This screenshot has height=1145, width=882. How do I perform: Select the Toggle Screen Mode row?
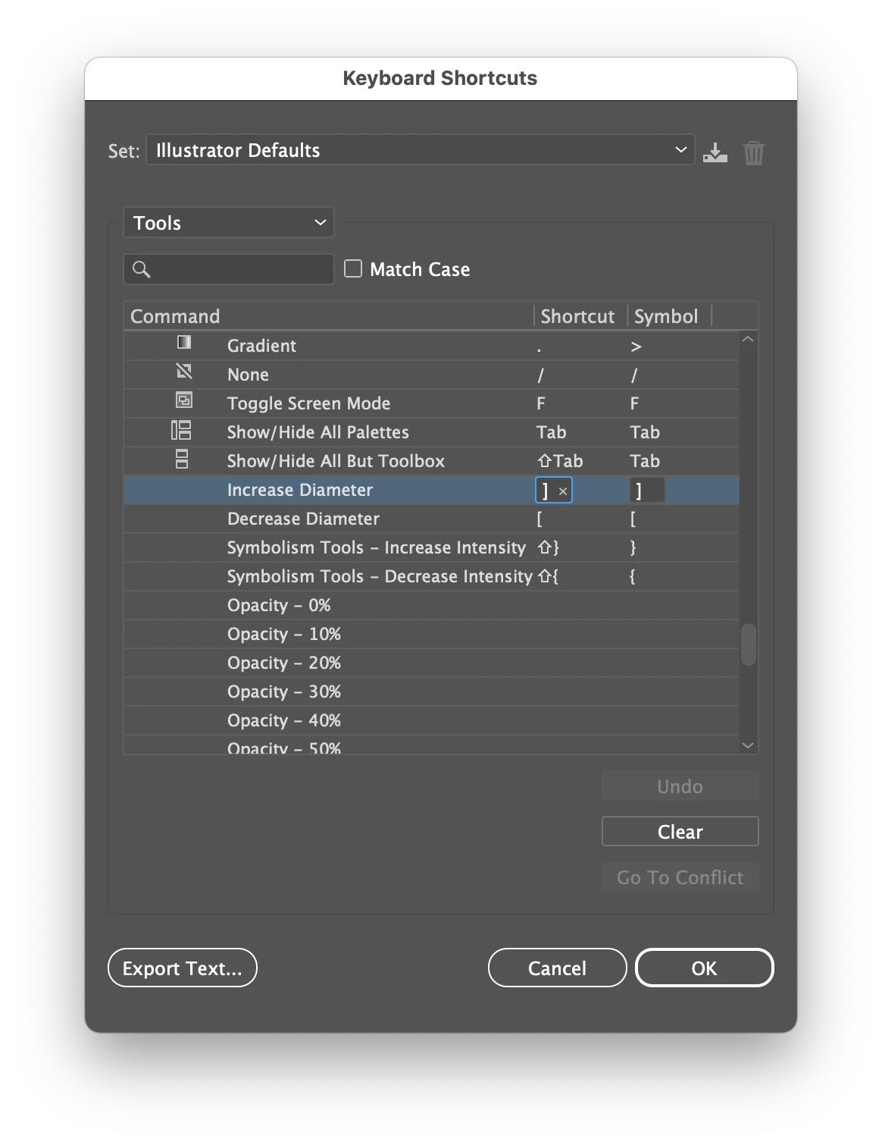point(432,403)
